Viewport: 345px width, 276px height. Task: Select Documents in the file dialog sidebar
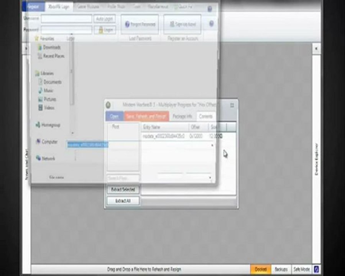click(50, 82)
